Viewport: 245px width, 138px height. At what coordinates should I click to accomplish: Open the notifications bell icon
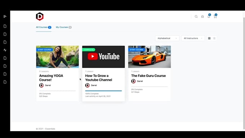[x=209, y=16]
